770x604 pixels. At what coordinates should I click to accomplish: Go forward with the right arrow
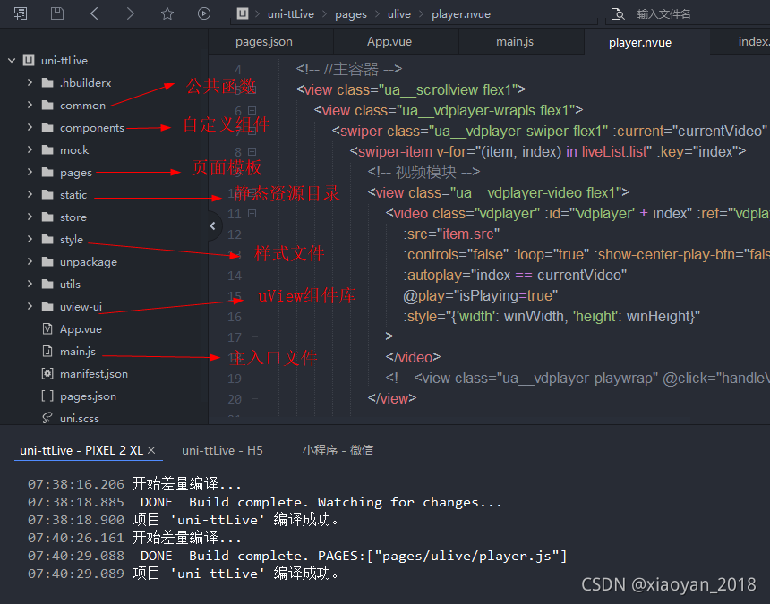(130, 13)
